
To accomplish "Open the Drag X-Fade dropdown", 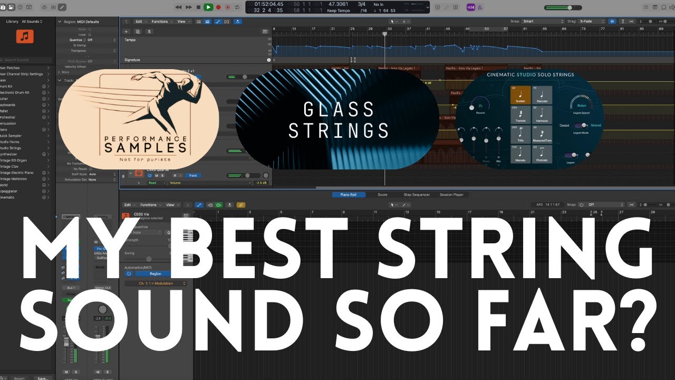I will [x=592, y=22].
